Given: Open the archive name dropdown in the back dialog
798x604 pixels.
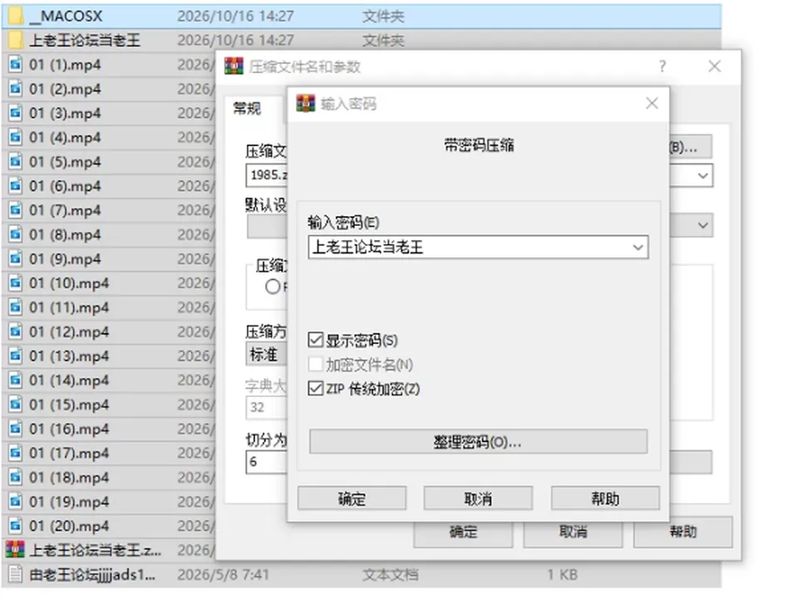Looking at the screenshot, I should pos(703,176).
